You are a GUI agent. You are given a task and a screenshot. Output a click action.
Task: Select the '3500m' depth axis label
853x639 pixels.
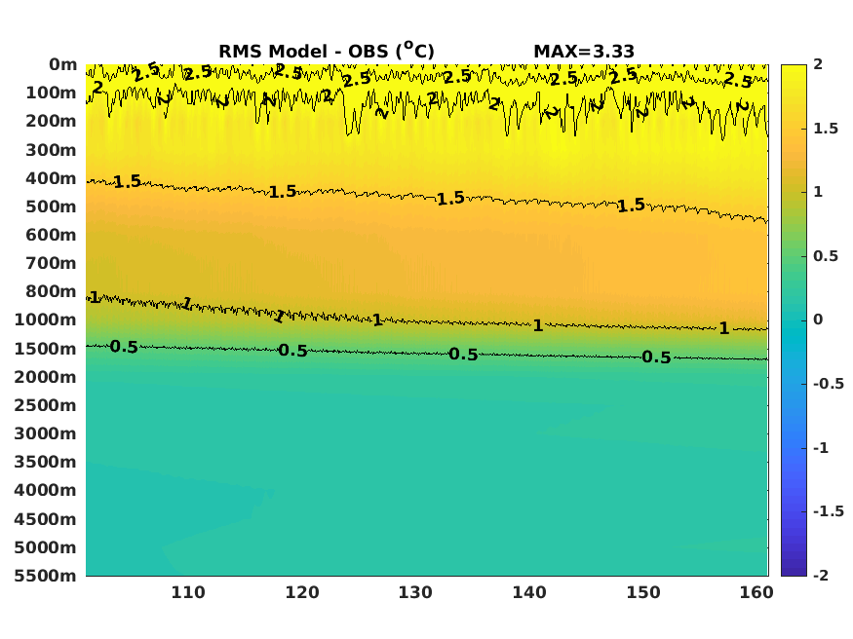tap(46, 462)
